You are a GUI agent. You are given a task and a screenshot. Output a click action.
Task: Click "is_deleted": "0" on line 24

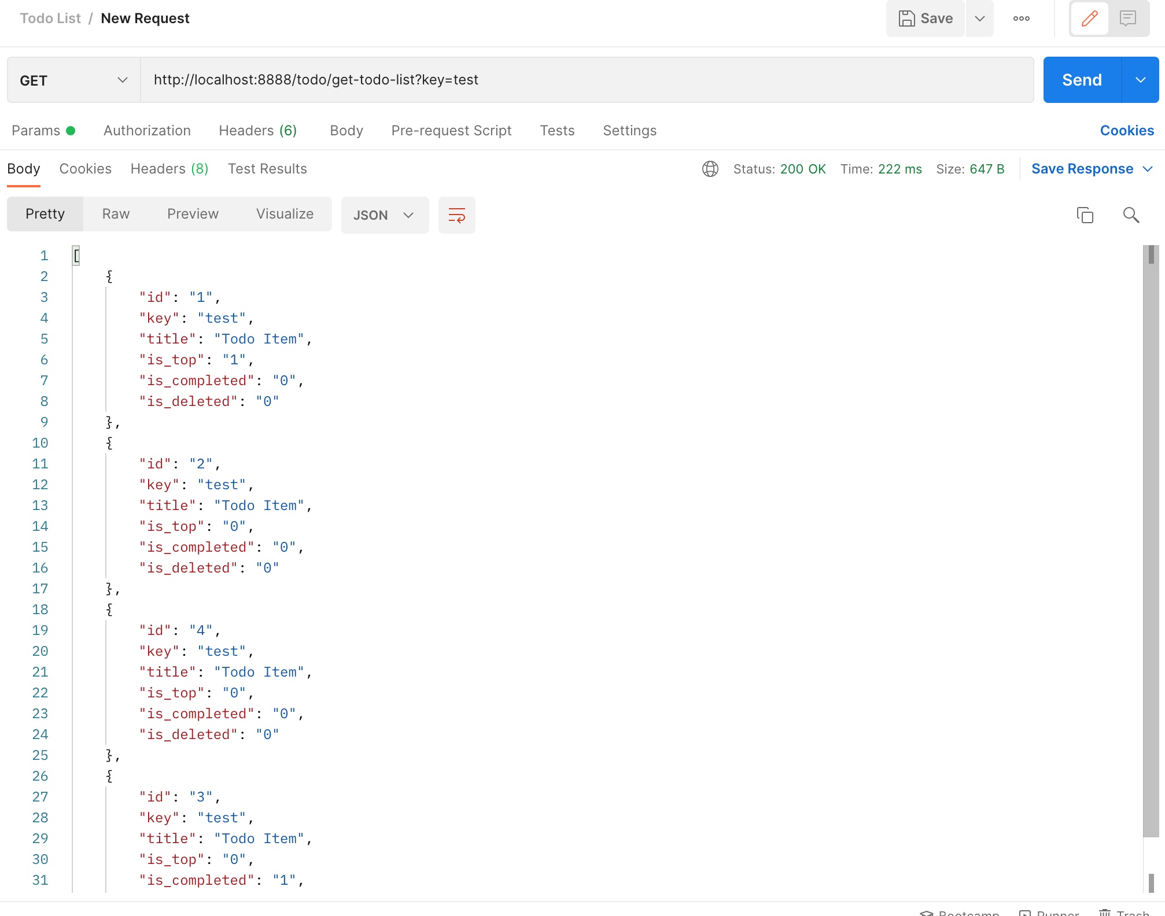point(209,734)
